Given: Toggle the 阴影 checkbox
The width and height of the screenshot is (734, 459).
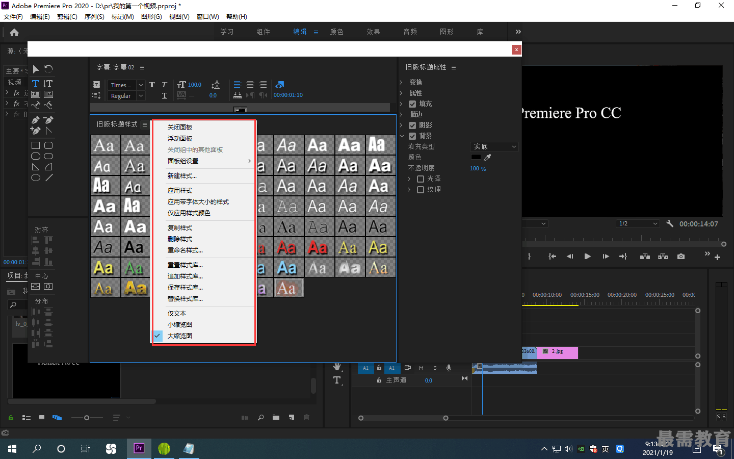Looking at the screenshot, I should coord(412,125).
